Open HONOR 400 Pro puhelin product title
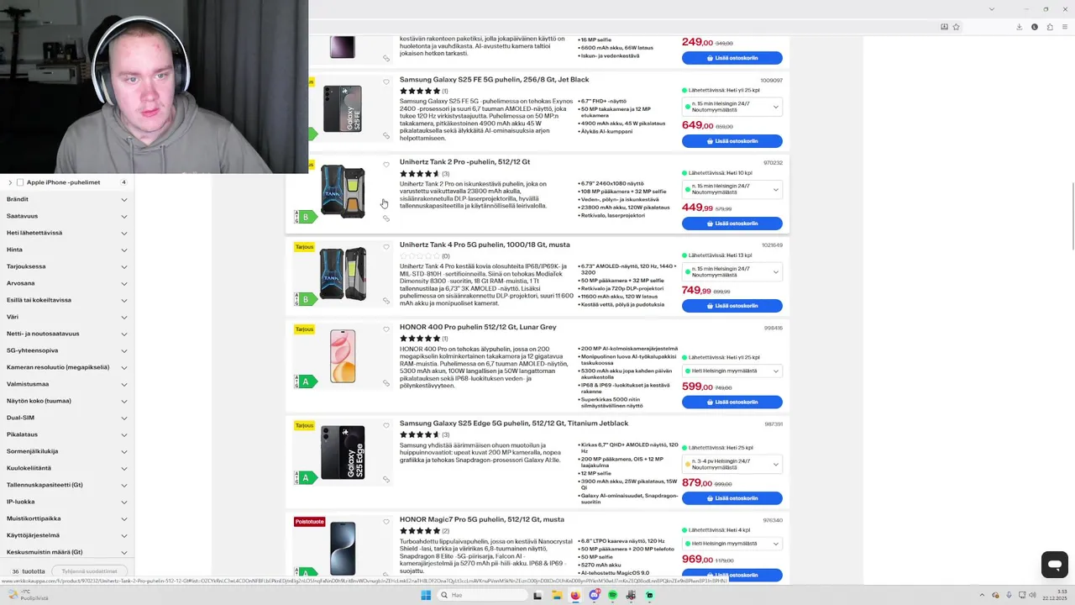 click(x=478, y=327)
